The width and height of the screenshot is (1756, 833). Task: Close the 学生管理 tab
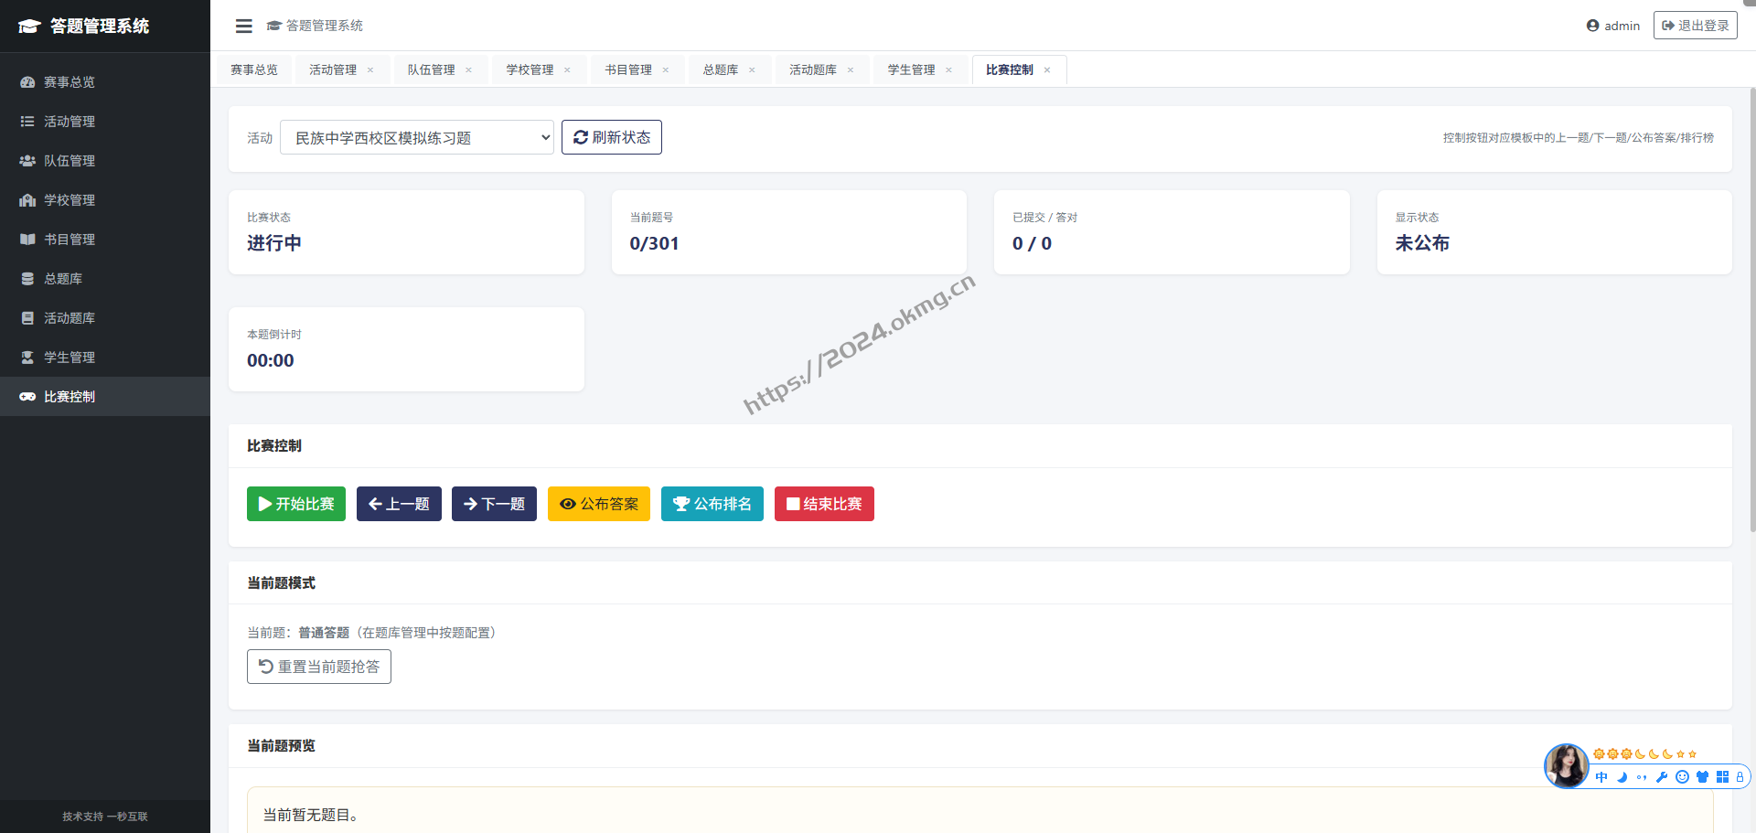coord(948,70)
